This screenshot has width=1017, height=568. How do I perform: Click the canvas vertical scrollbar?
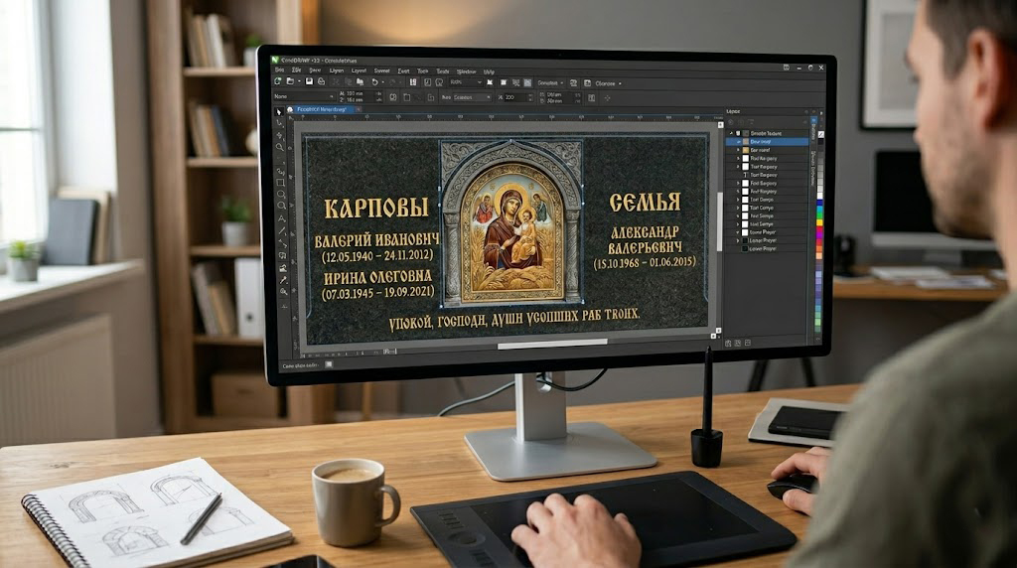tap(719, 223)
